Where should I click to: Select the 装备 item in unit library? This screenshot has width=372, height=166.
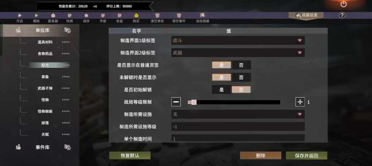click(x=45, y=77)
